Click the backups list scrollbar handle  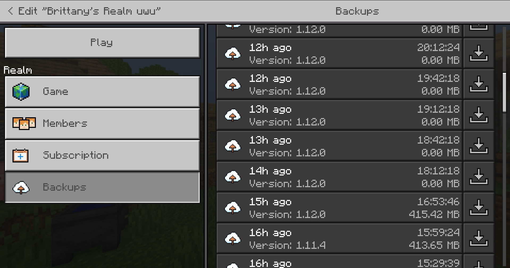tap(504, 93)
